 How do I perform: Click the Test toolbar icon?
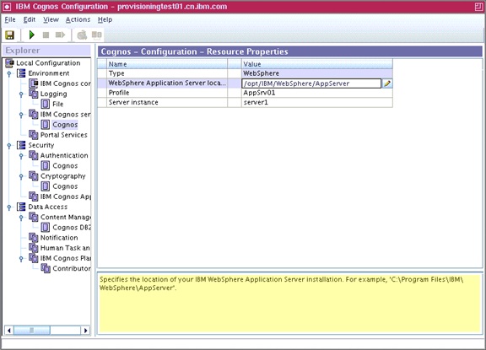click(82, 35)
